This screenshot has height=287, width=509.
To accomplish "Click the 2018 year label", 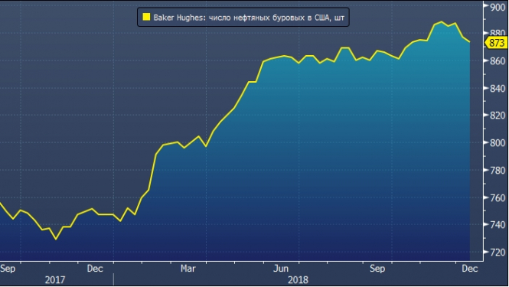I will 298,280.
